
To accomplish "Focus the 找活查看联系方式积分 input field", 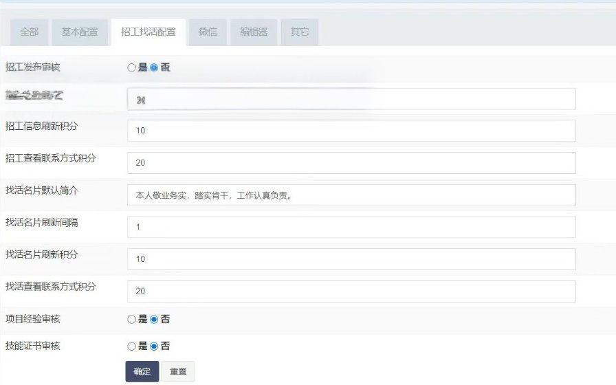I will (351, 291).
